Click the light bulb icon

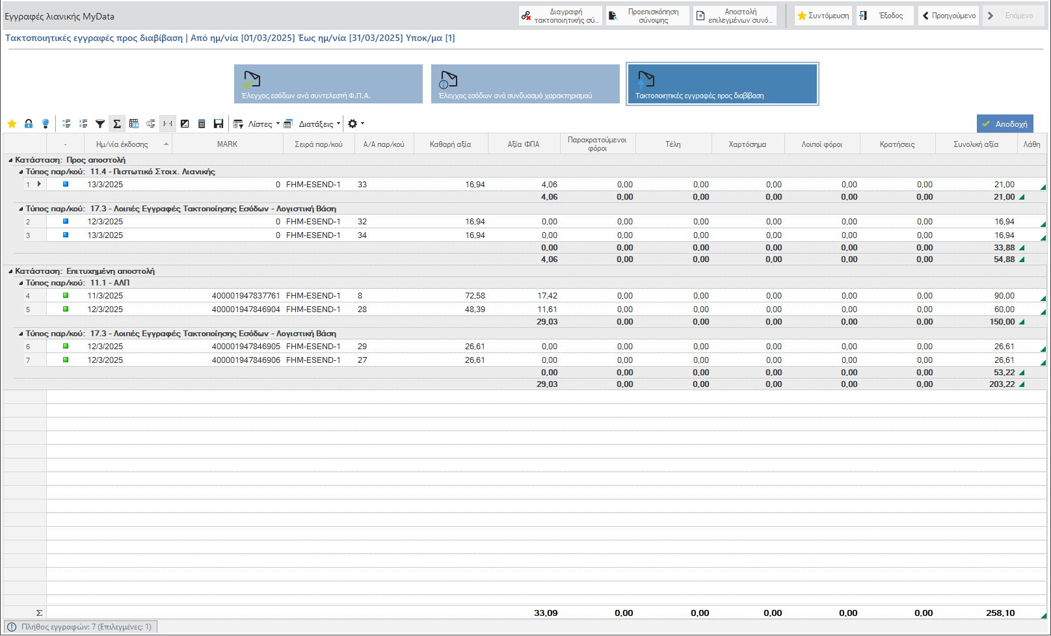pyautogui.click(x=46, y=124)
